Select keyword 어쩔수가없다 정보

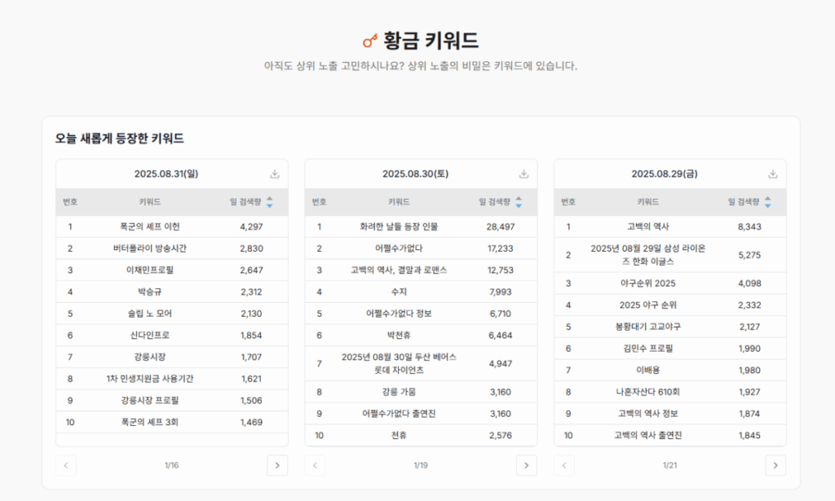pos(399,314)
